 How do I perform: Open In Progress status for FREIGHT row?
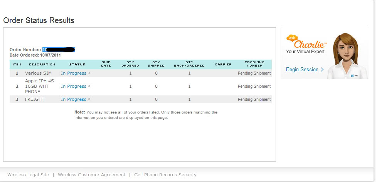pyautogui.click(x=74, y=99)
